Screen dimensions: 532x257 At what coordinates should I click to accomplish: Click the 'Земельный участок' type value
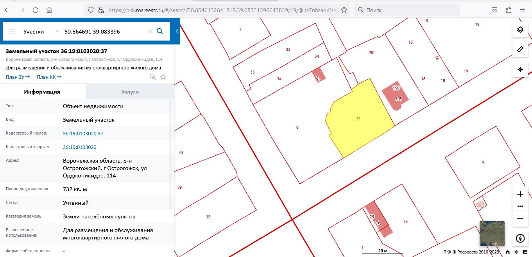click(89, 120)
